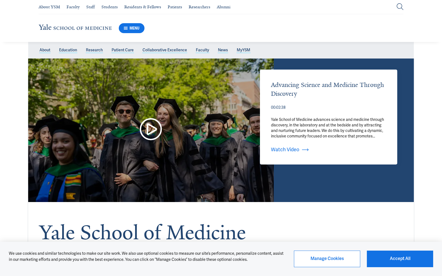
Task: Visit the Staff audience page
Action: [x=91, y=7]
